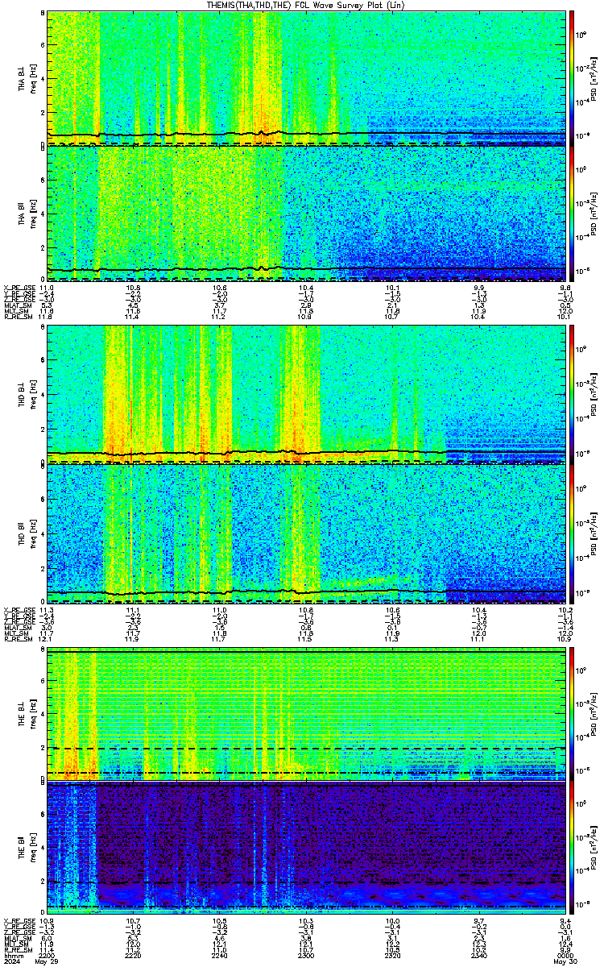Click MLAT_SM label under the THE panels
Screen dimensions: 604x967
point(17,939)
